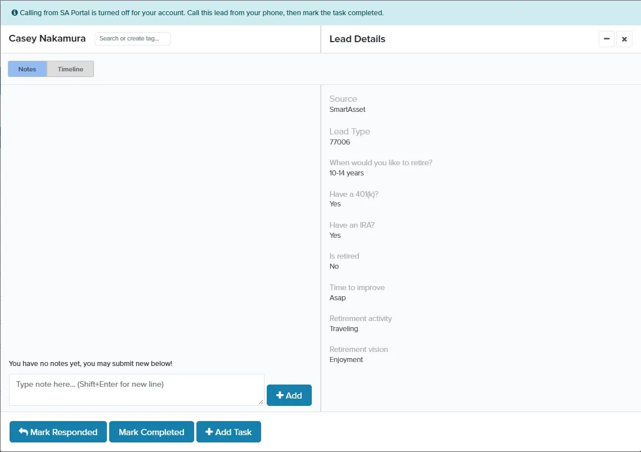
Task: Click the note text area
Action: (137, 390)
